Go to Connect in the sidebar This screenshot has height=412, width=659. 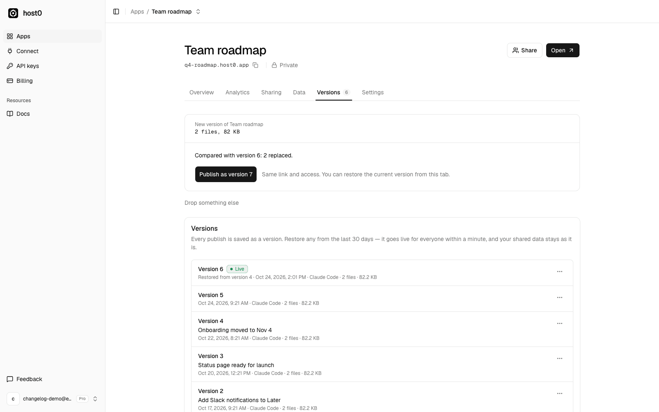pos(52,51)
